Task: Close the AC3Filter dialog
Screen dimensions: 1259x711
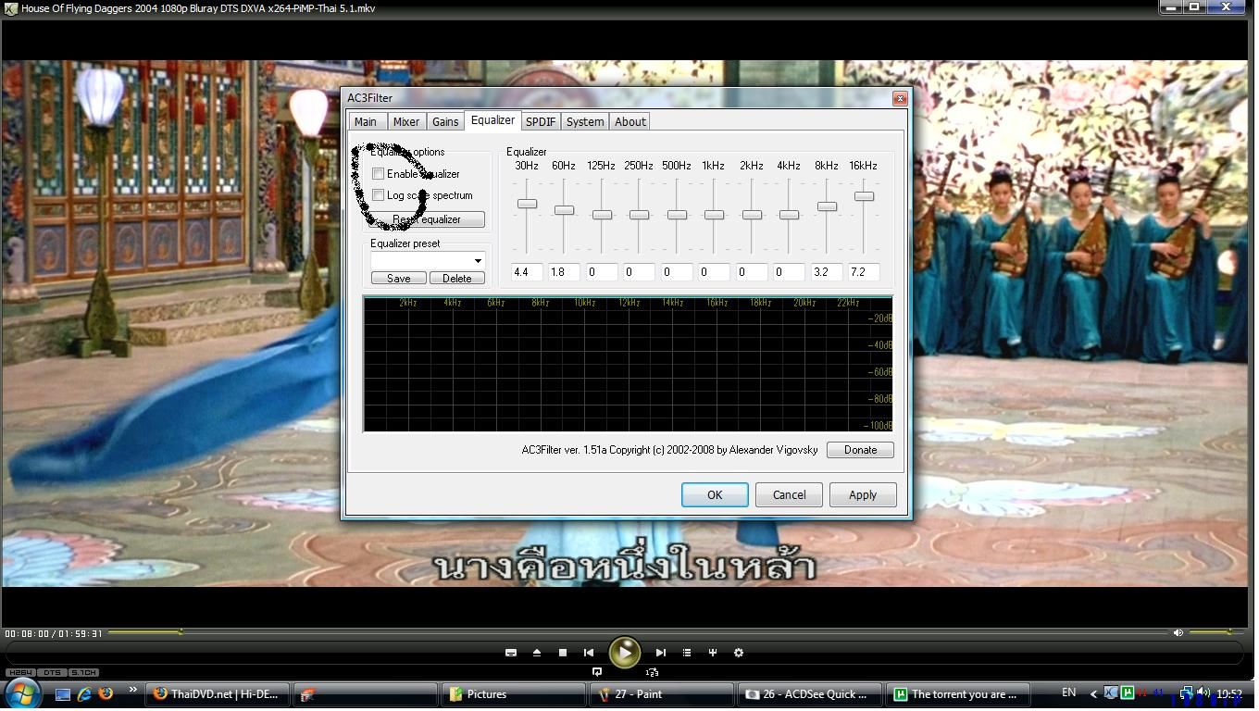Action: click(x=899, y=98)
